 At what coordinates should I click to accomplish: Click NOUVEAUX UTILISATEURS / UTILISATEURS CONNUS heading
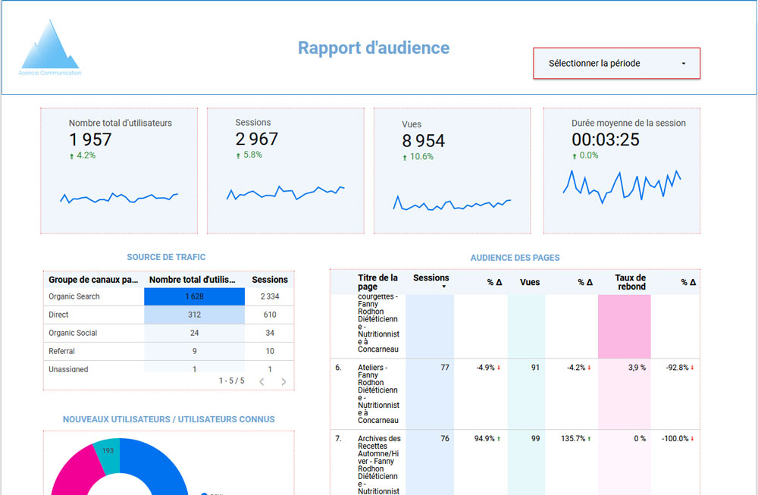[x=169, y=420]
